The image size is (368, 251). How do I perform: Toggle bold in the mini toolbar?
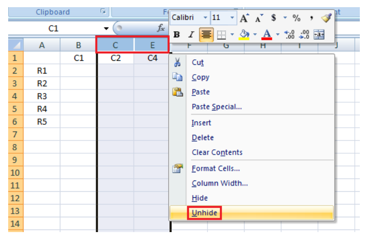(177, 34)
